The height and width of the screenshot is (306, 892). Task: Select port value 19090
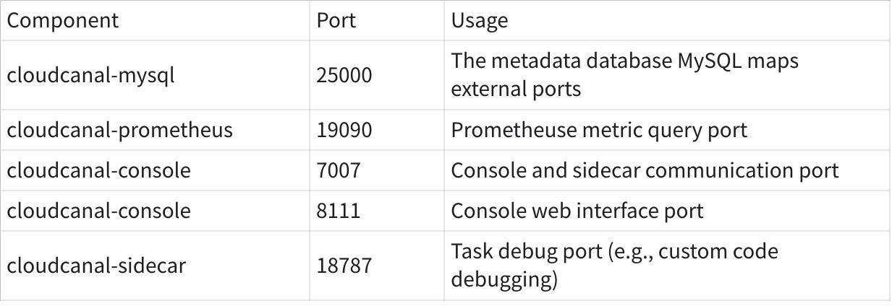pos(344,130)
